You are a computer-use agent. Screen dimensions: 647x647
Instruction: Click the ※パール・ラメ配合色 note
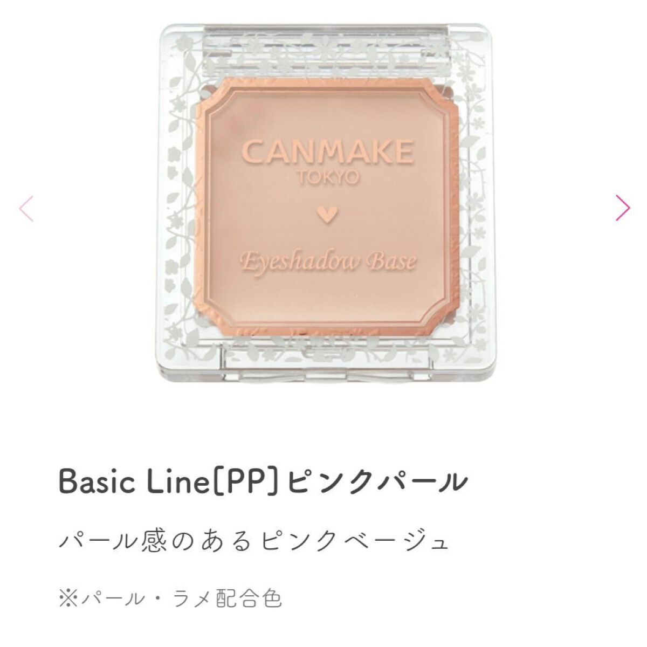pyautogui.click(x=170, y=598)
